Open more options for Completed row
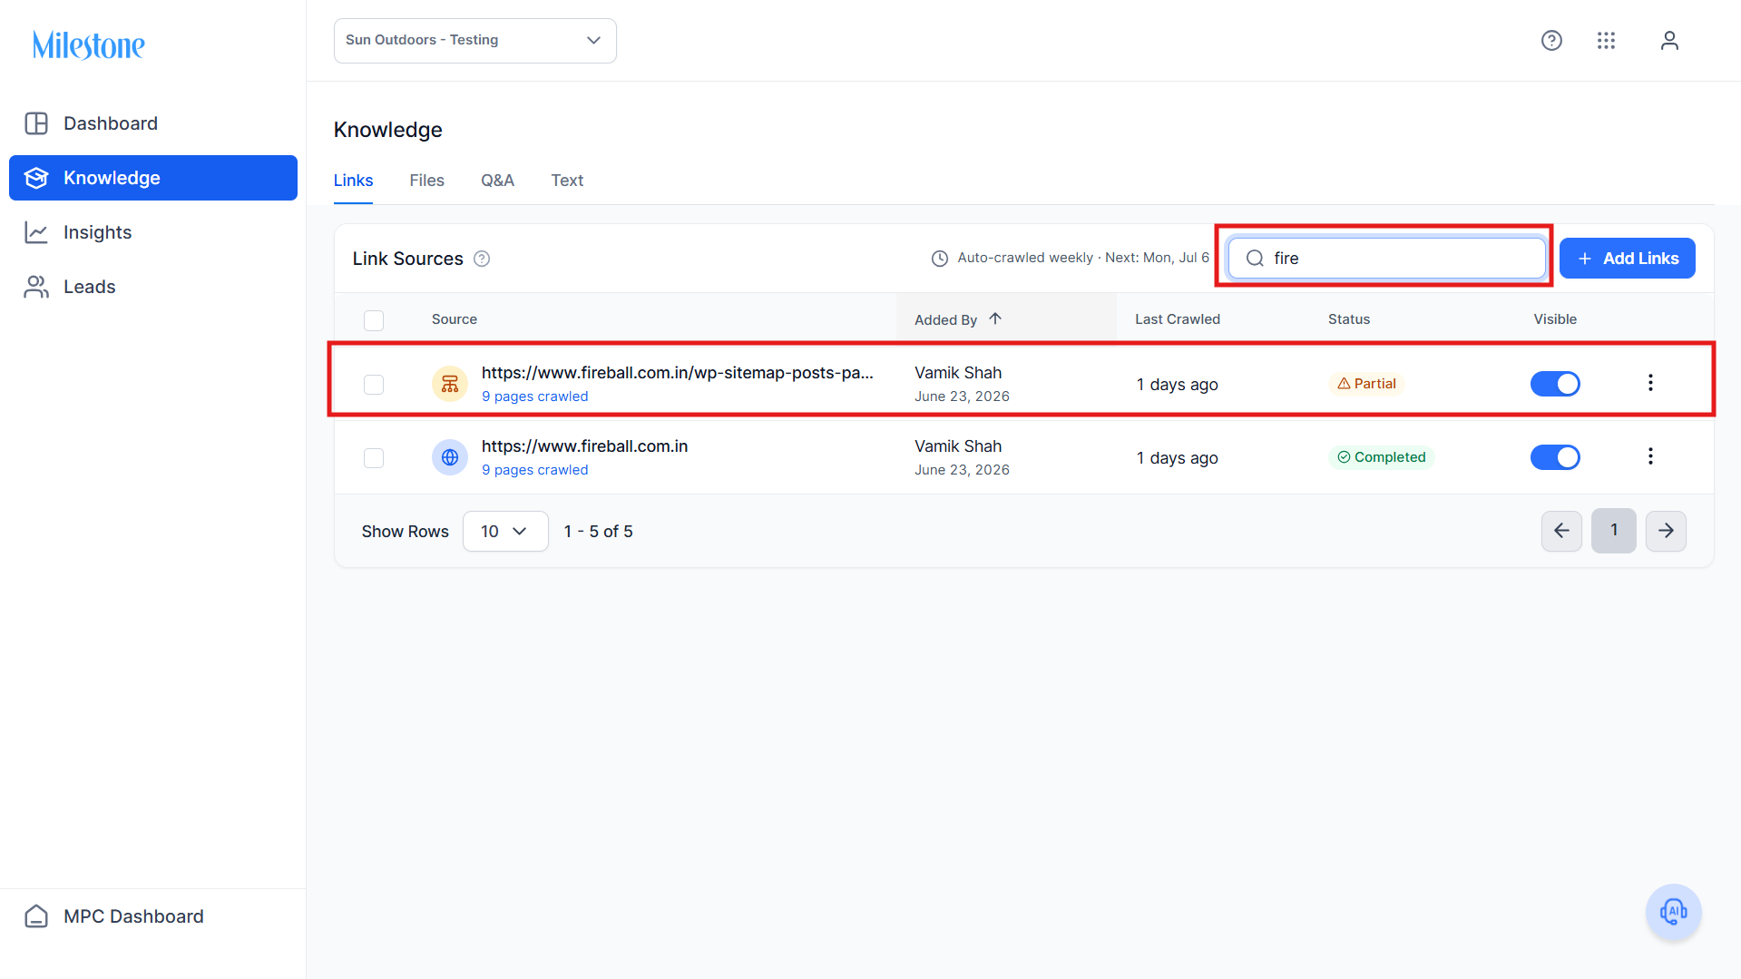The image size is (1741, 979). click(x=1650, y=456)
